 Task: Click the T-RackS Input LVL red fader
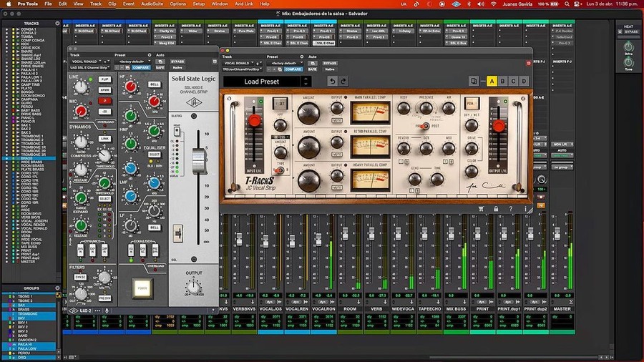click(254, 121)
